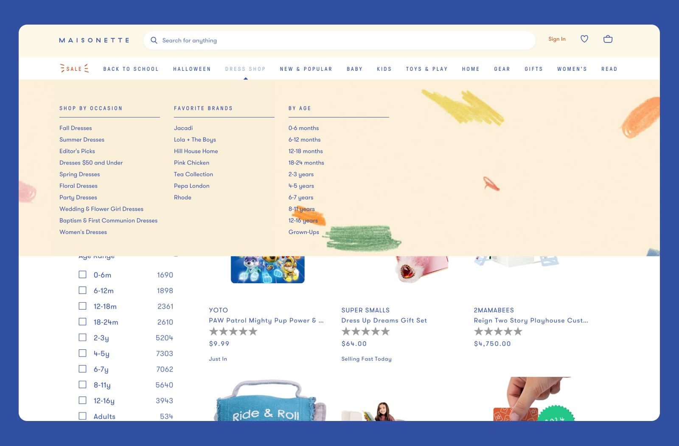Shop dresses for 12-18 months
Image resolution: width=679 pixels, height=446 pixels.
point(306,151)
